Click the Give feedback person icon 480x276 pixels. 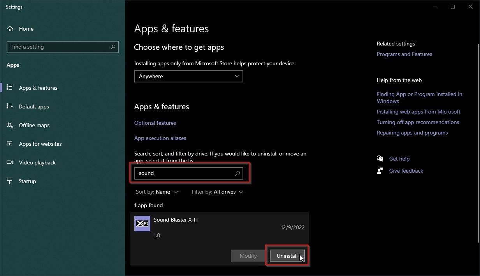click(x=380, y=171)
